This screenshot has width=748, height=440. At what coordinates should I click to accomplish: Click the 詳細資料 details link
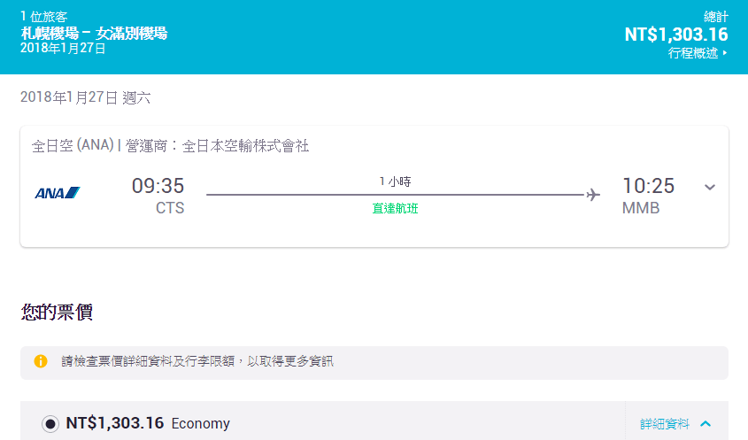(664, 424)
